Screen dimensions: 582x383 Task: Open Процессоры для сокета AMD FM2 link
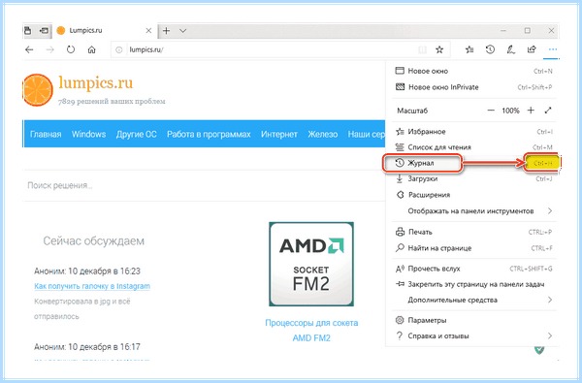[x=311, y=331]
